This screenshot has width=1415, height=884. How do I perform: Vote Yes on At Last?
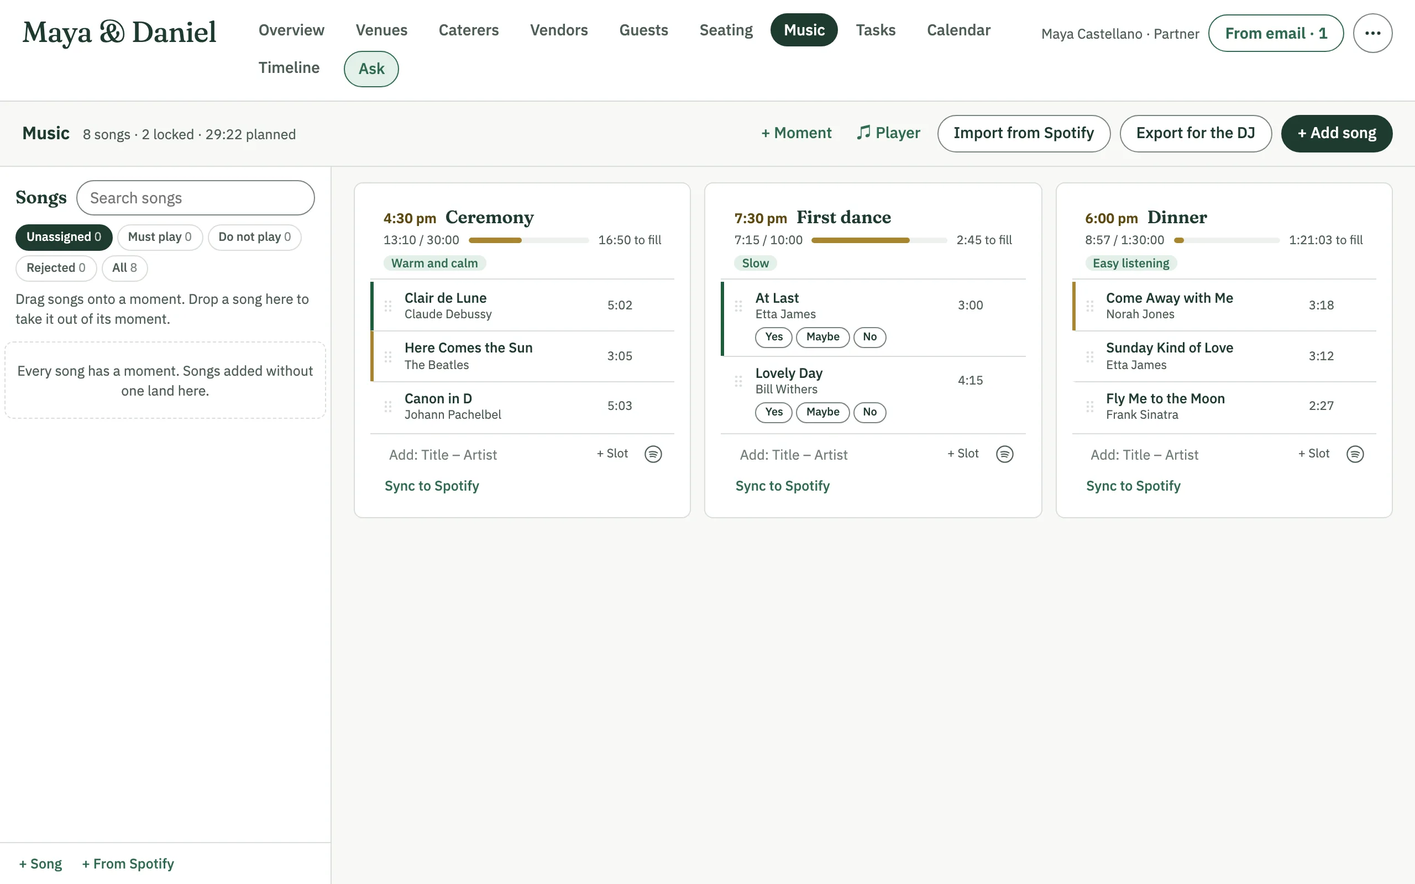pyautogui.click(x=774, y=338)
